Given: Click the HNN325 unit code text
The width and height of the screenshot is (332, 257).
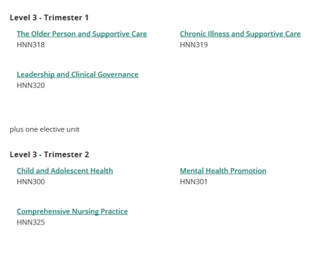Looking at the screenshot, I should 31,222.
